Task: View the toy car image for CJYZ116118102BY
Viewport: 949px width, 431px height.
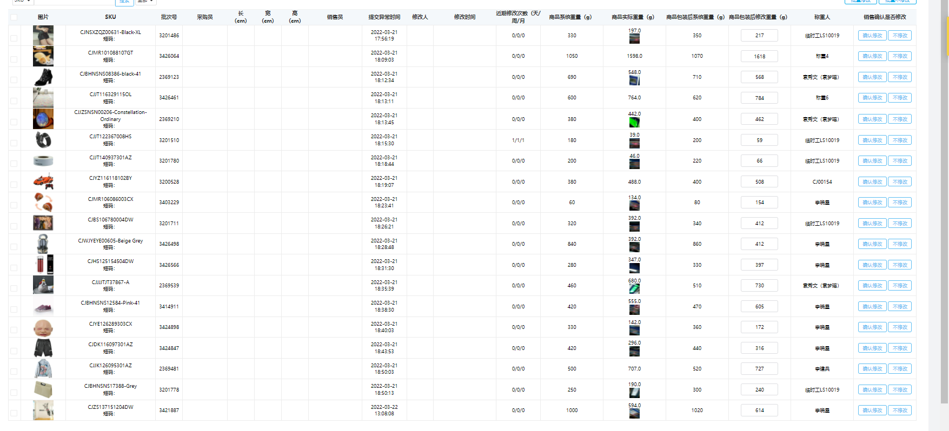Action: (x=43, y=181)
